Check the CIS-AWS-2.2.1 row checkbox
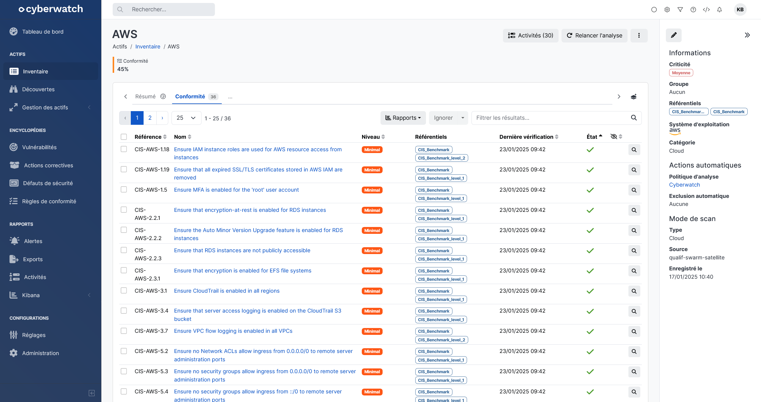Viewport: 761px width, 402px height. point(124,210)
